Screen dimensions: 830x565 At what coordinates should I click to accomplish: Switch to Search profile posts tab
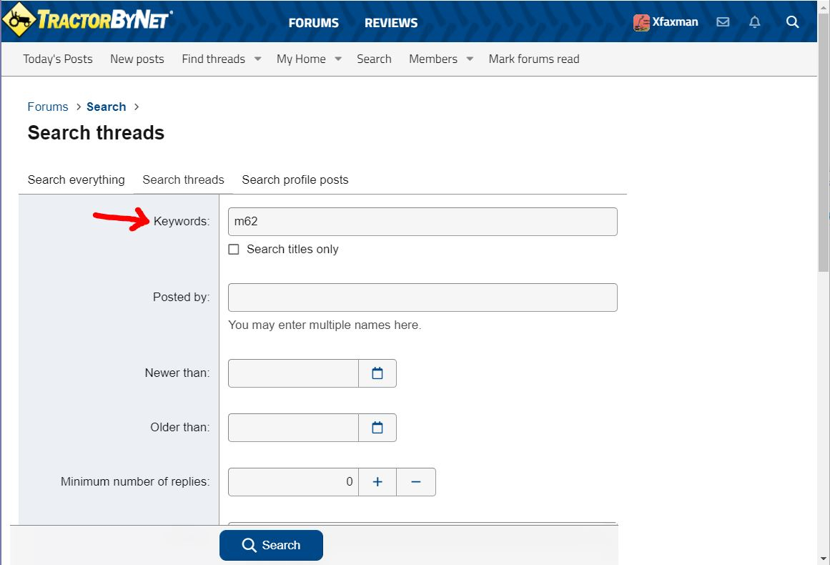(x=295, y=180)
